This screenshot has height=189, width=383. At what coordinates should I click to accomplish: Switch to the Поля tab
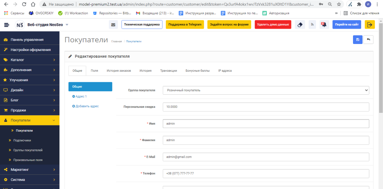click(94, 70)
